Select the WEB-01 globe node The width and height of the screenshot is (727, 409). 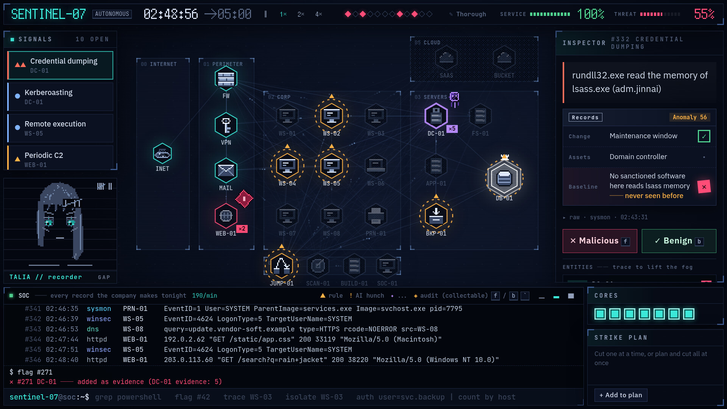click(226, 216)
